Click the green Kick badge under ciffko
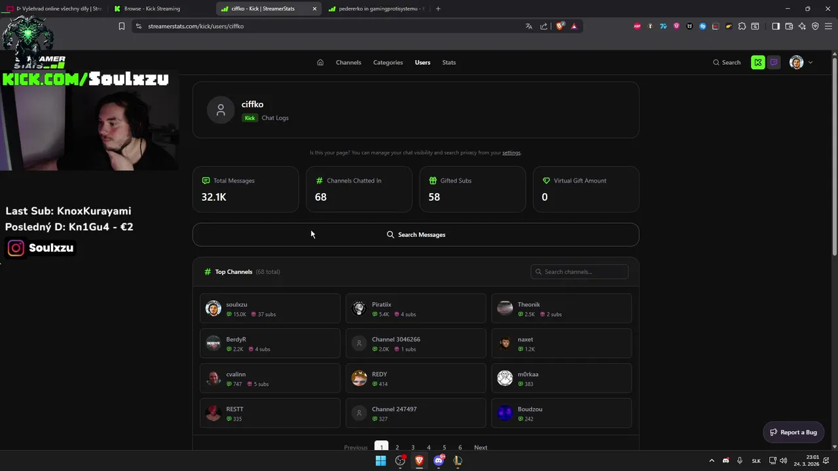 click(x=249, y=118)
